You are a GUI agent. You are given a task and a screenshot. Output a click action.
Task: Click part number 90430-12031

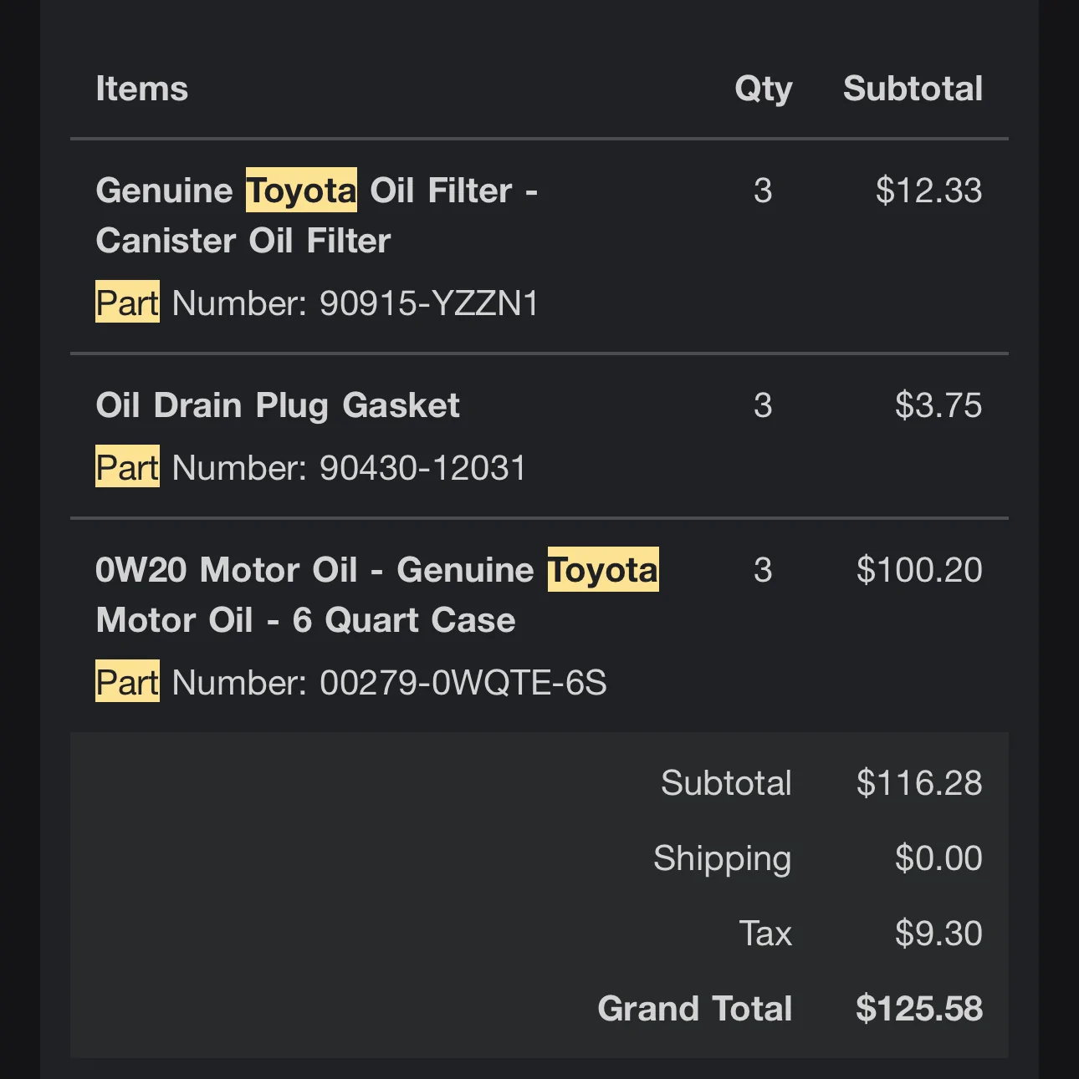coord(422,468)
